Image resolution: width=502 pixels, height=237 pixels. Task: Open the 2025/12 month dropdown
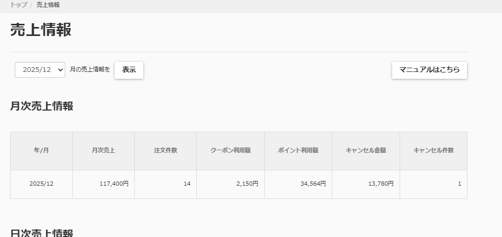(x=40, y=70)
